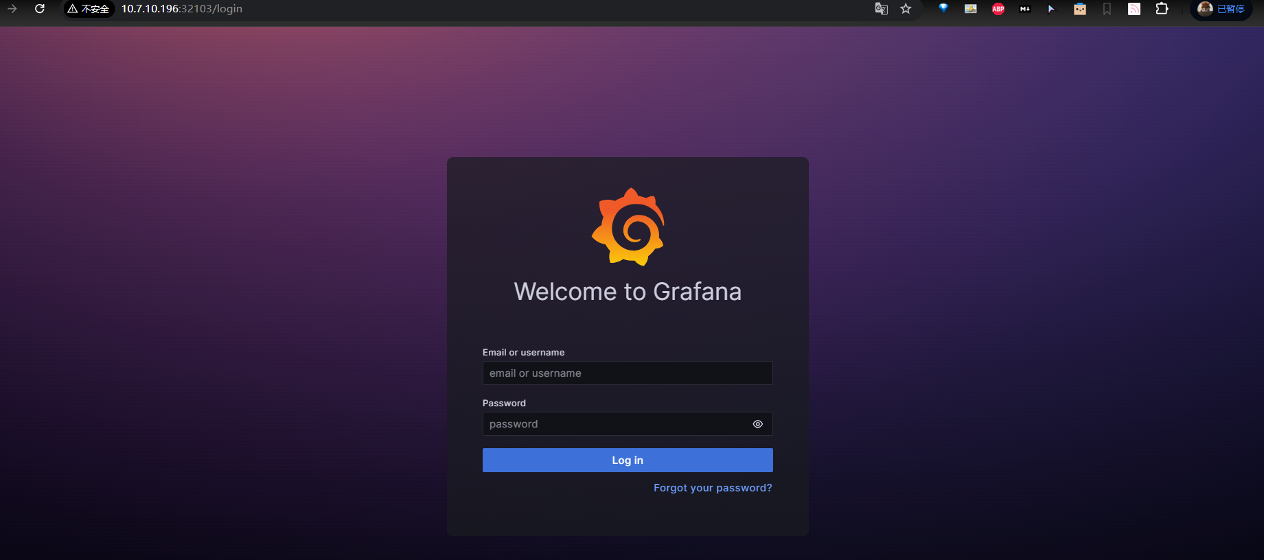Focus the Password field
This screenshot has width=1264, height=560.
coord(628,424)
